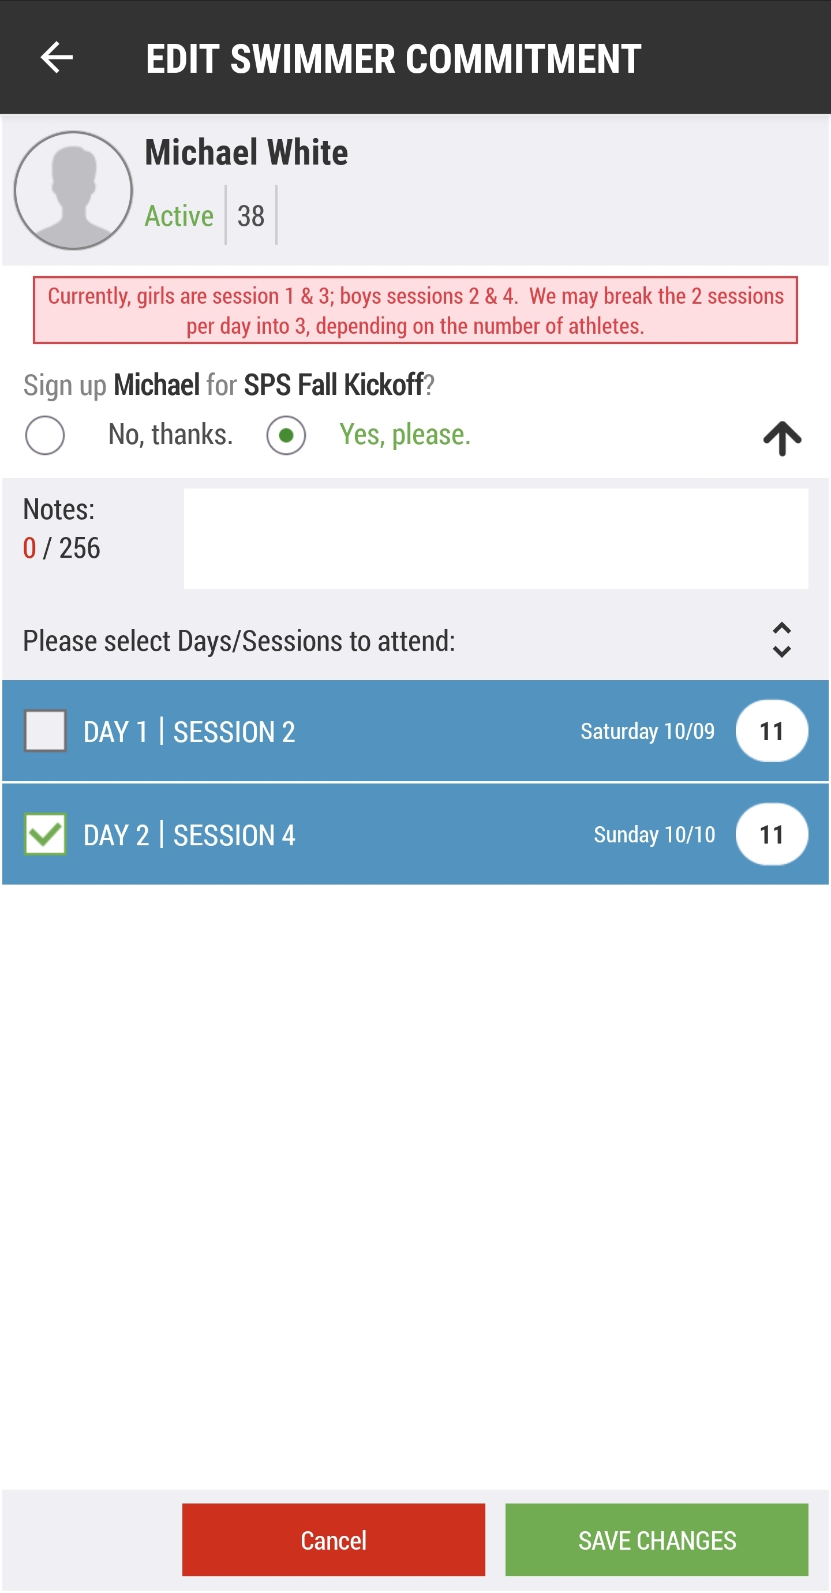The image size is (831, 1593).
Task: Collapse the "Please select Days/Sessions" header
Action: pyautogui.click(x=239, y=641)
